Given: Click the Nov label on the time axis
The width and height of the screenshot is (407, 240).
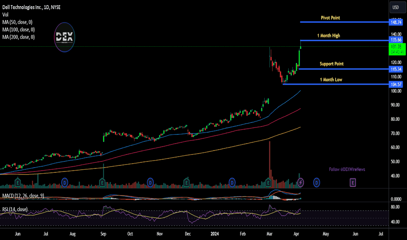Looking at the screenshot, I should click(160, 234).
